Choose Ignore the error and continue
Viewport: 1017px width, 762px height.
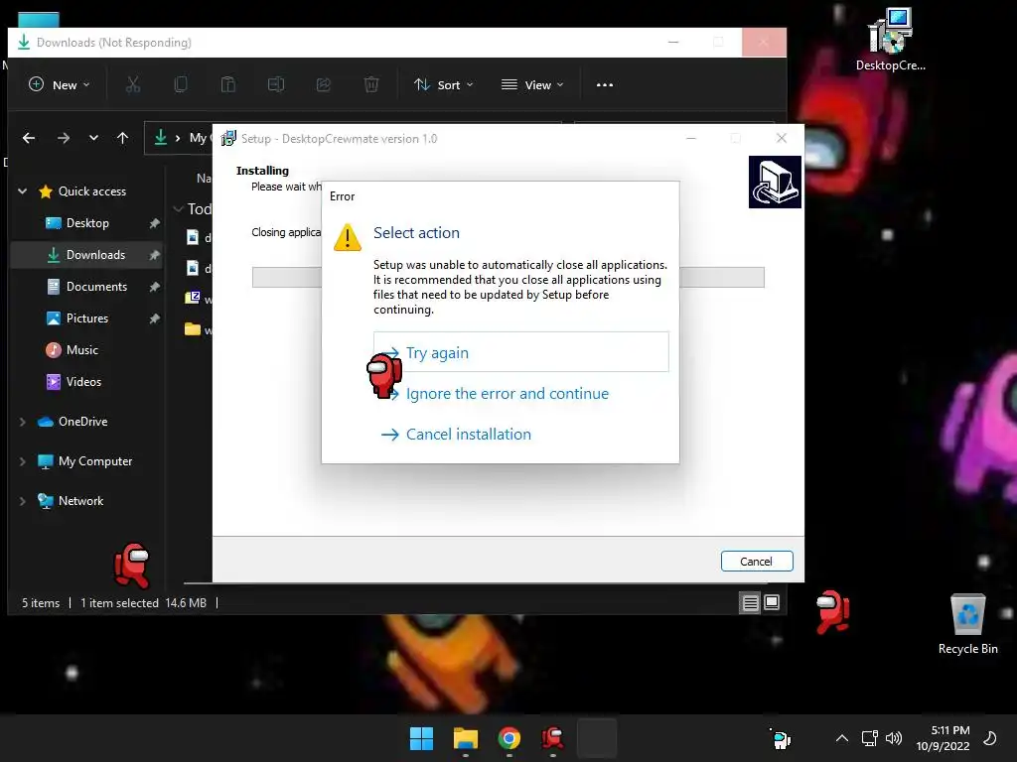point(507,393)
